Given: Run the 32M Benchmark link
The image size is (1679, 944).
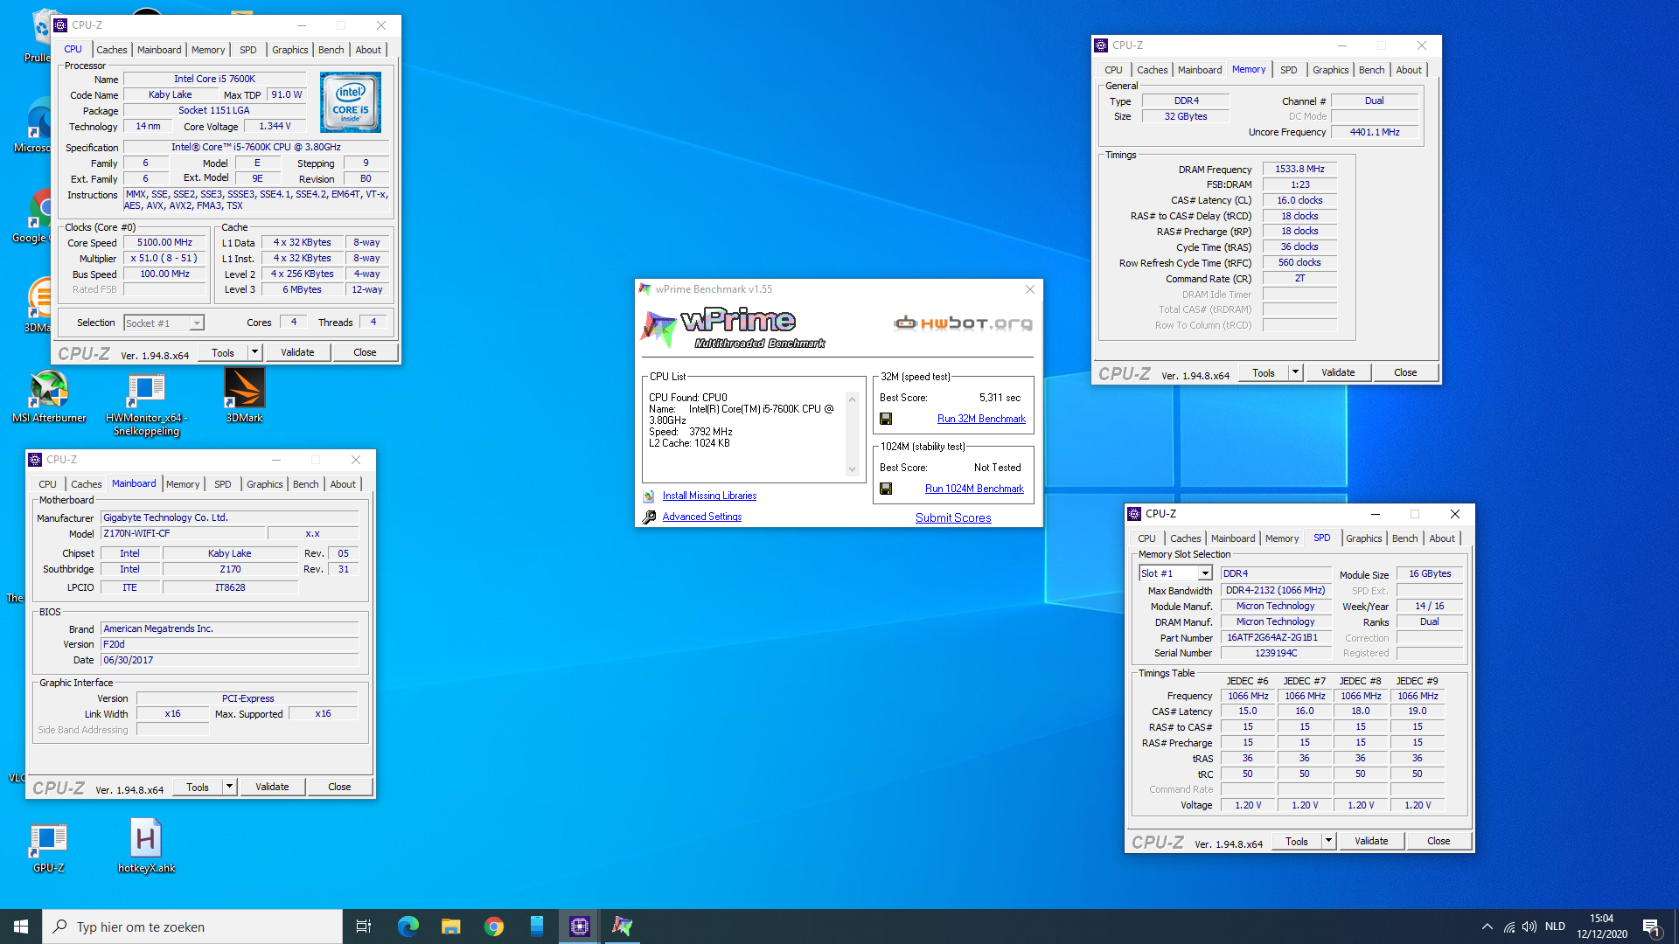Looking at the screenshot, I should click(981, 419).
